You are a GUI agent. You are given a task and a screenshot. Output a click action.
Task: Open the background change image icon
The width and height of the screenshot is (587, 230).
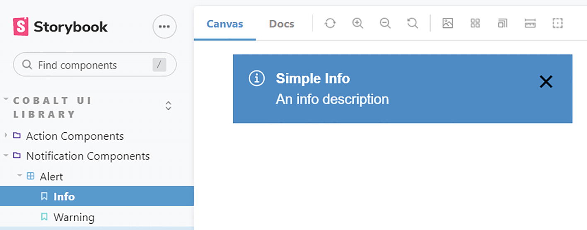point(447,23)
